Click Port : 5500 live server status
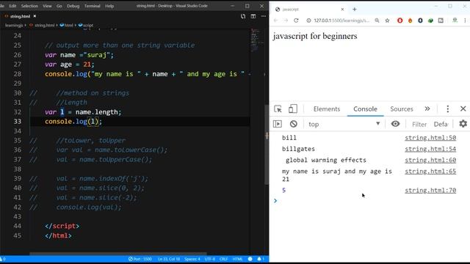The width and height of the screenshot is (470, 264). tap(140, 259)
